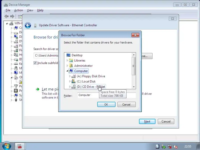Screen dimensions: 200x150
Task: Click the network tray icon
Action: coord(169,146)
